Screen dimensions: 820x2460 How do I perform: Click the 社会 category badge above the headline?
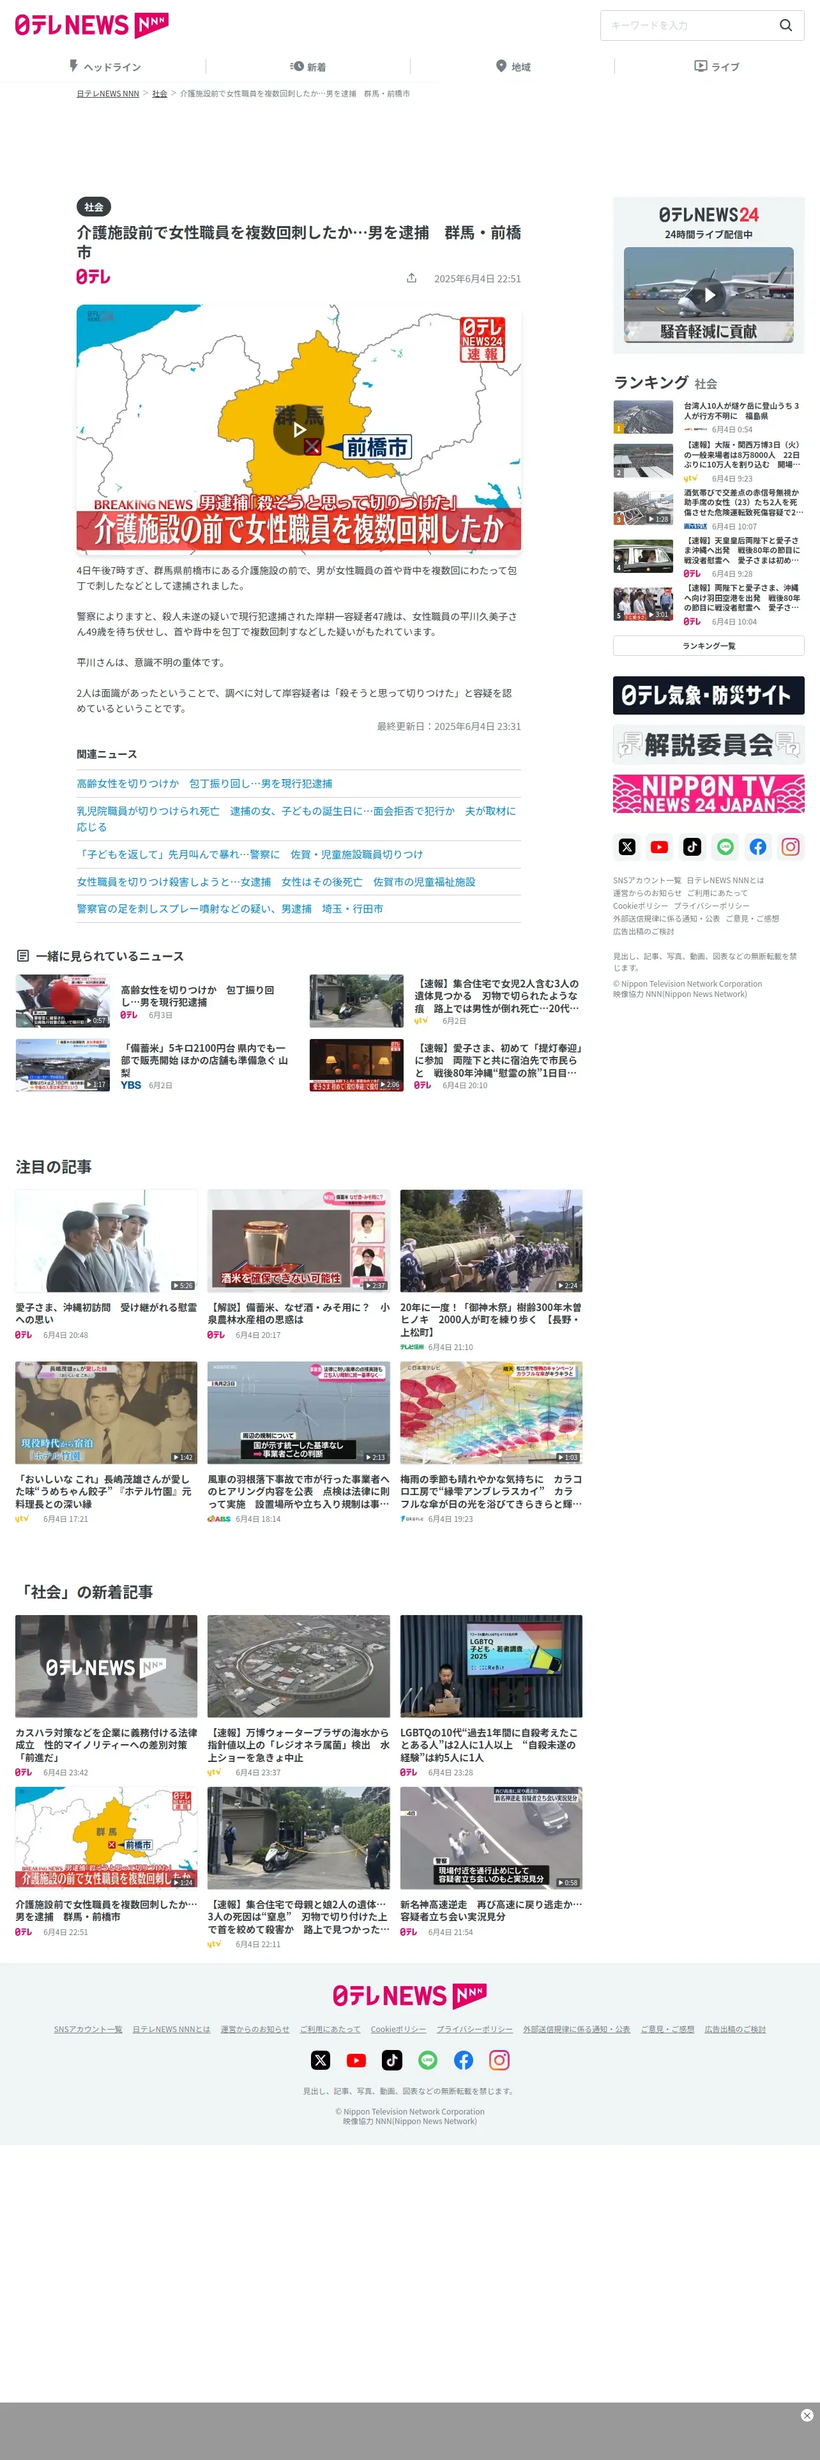pyautogui.click(x=93, y=207)
